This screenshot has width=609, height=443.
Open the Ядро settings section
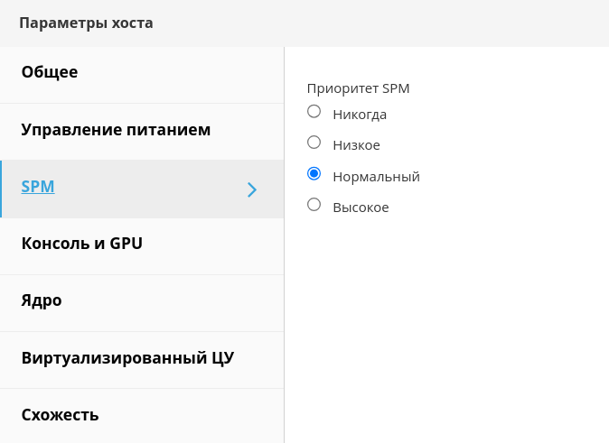tap(42, 300)
